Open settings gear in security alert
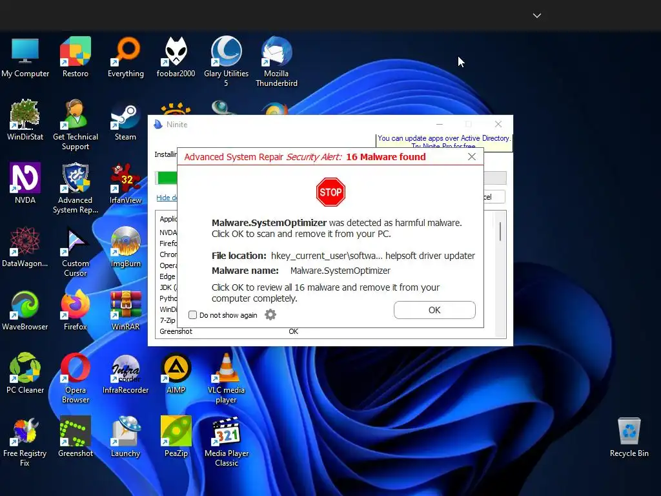Viewport: 661px width, 496px height. (270, 315)
